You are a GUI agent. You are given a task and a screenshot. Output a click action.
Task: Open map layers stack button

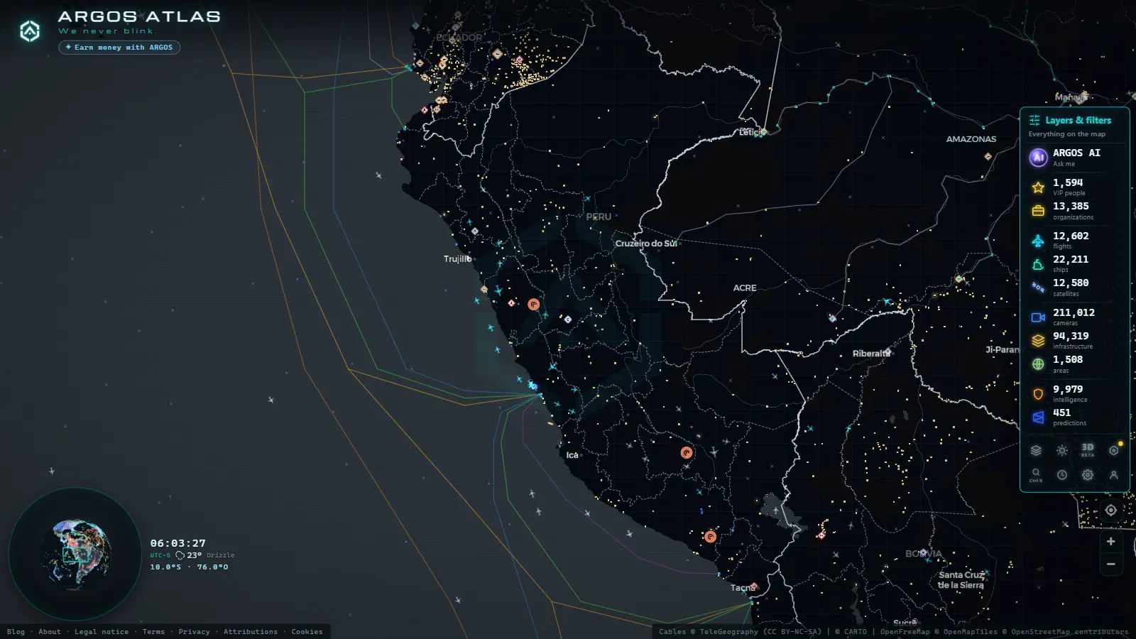(1036, 450)
